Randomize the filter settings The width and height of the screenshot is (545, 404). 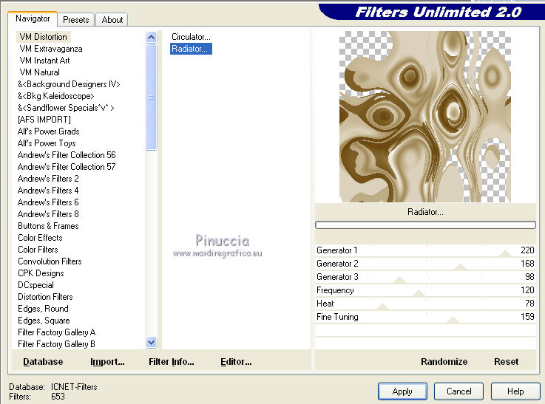(444, 362)
